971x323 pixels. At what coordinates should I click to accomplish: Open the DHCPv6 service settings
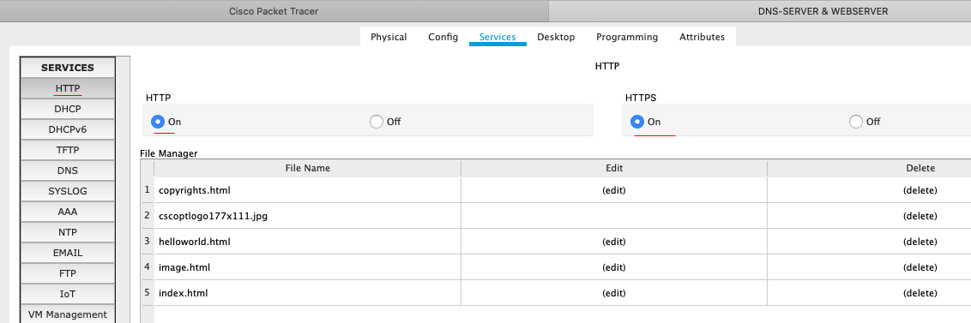click(x=68, y=129)
